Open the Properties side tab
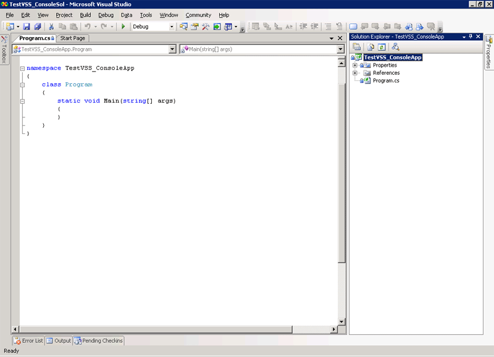494x357 pixels. pos(489,52)
